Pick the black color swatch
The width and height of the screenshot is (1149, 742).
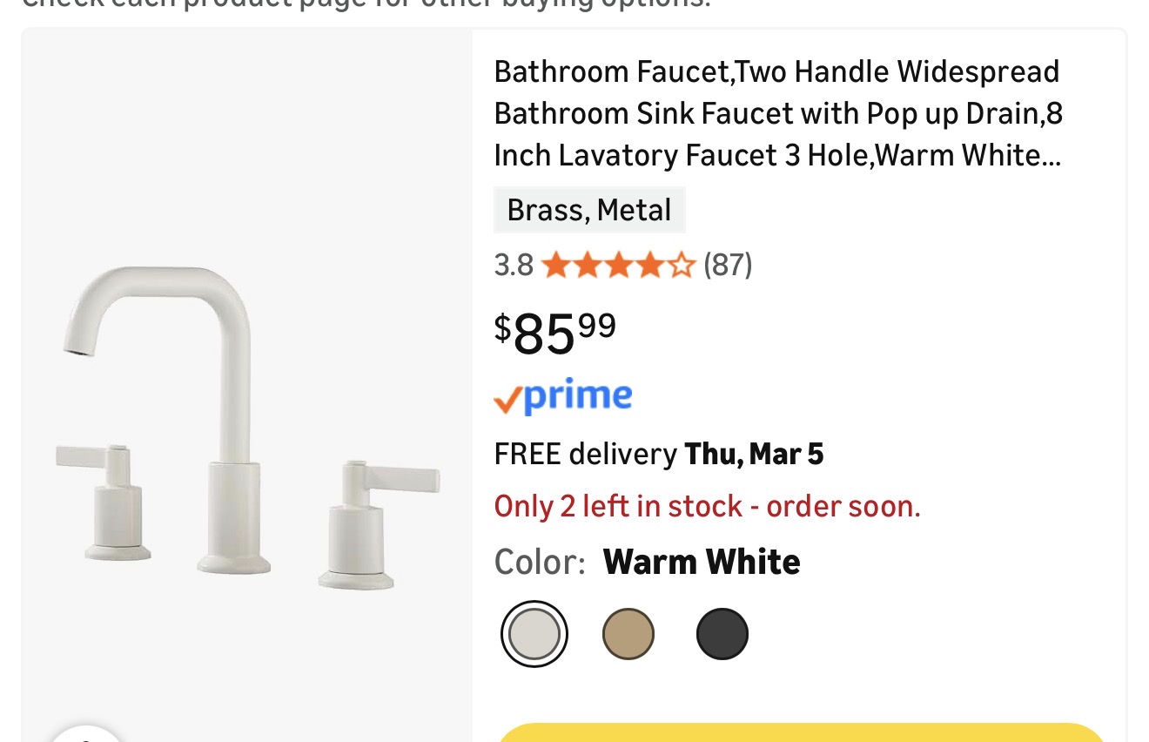722,633
